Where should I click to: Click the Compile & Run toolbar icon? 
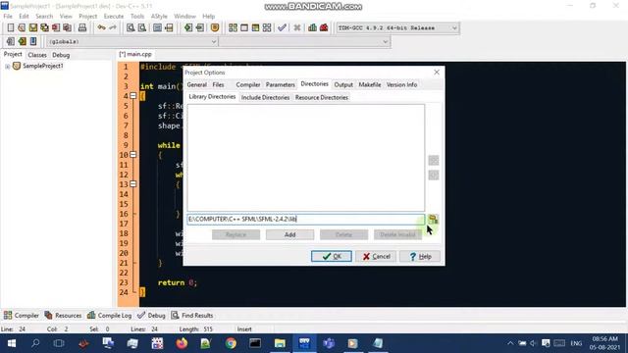tap(255, 27)
